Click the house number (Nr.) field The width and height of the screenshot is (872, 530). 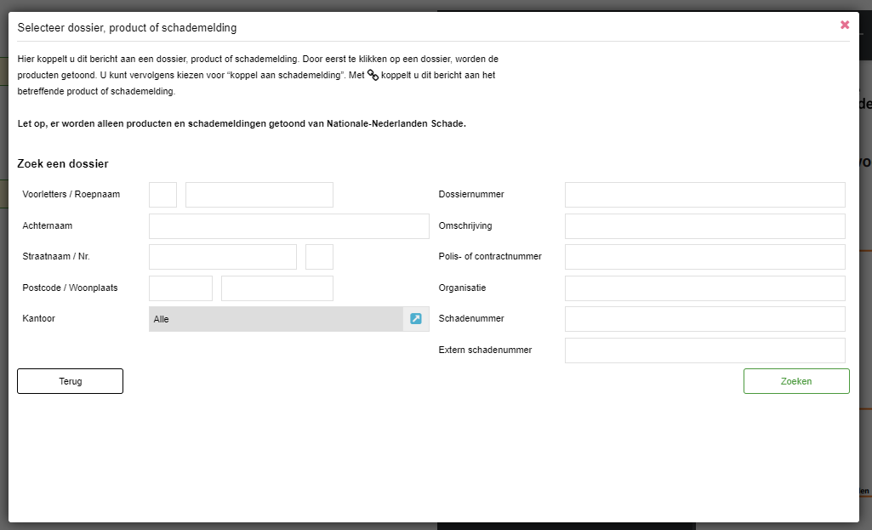319,257
